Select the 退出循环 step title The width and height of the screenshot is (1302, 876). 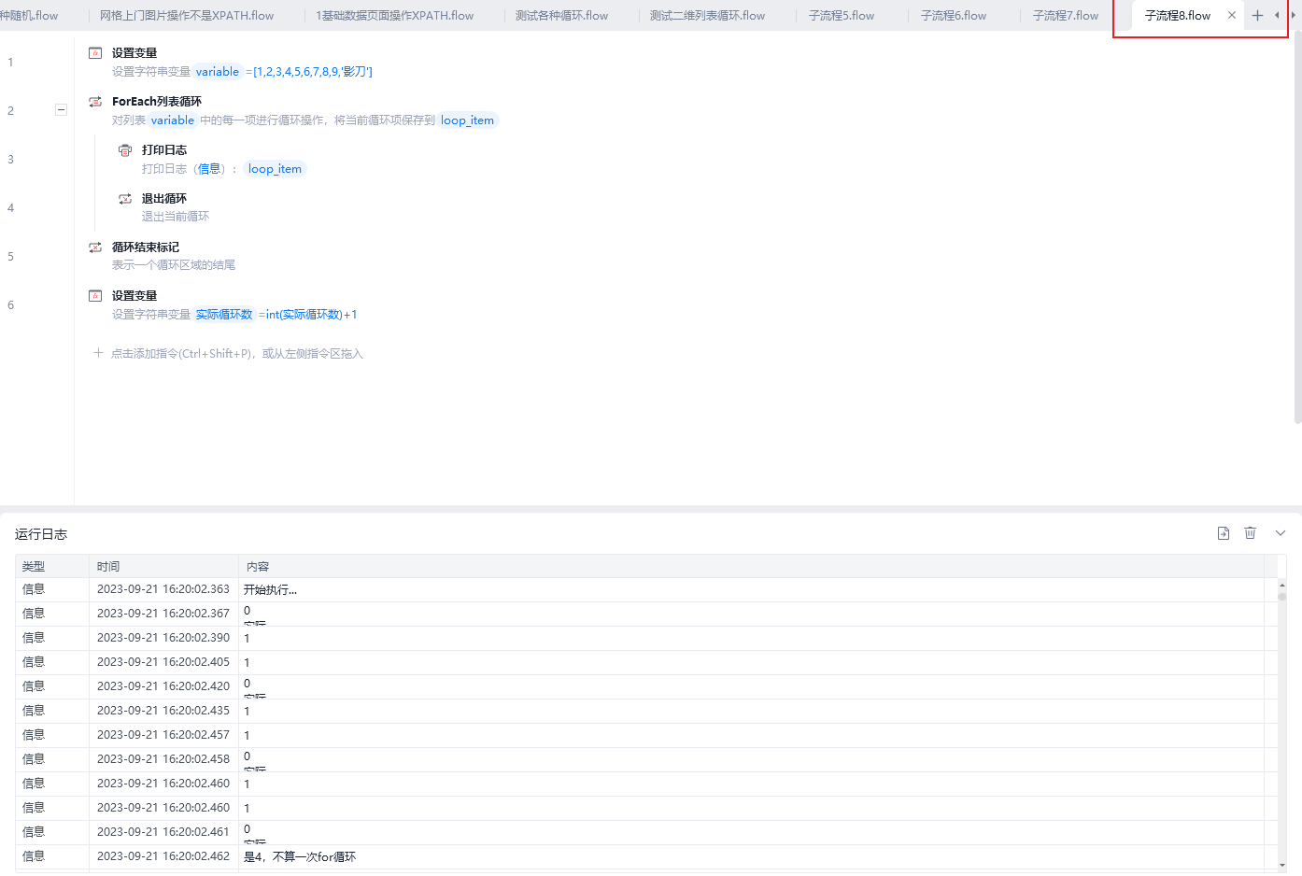164,199
